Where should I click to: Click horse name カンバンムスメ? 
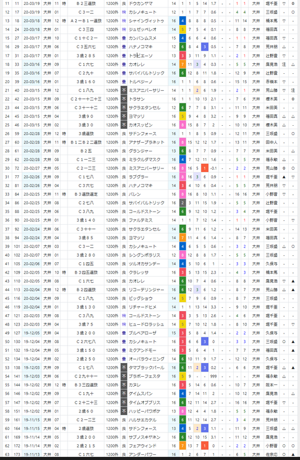pos(142,38)
